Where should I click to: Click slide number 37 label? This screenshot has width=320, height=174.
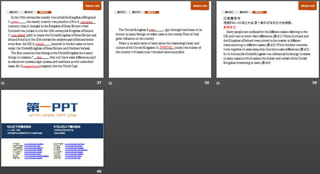click(99, 82)
